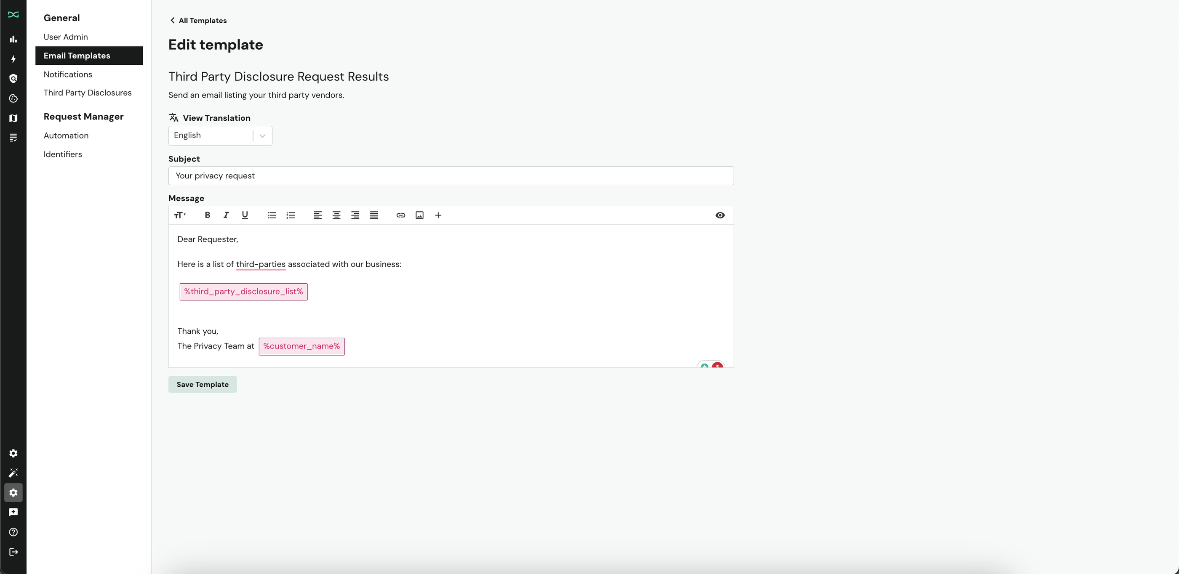
Task: Click the Request Manager section heading
Action: point(84,117)
